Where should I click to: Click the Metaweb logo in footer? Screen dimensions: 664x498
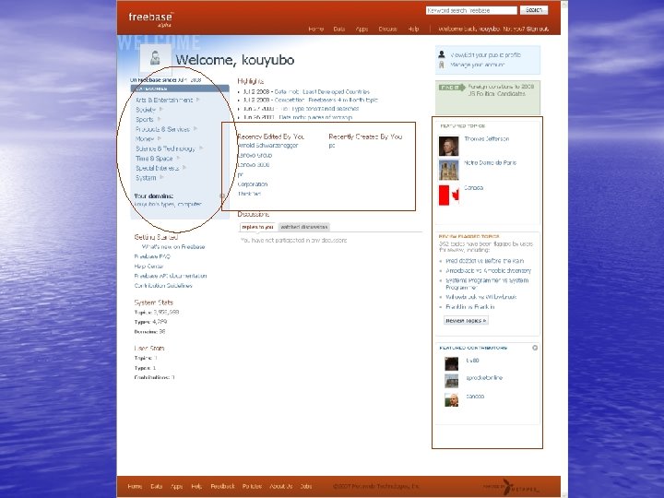click(x=512, y=487)
